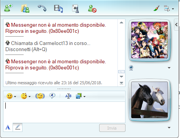The height and width of the screenshot is (138, 180).
Task: Collapse the display picture side panel arrow
Action: pyautogui.click(x=176, y=24)
